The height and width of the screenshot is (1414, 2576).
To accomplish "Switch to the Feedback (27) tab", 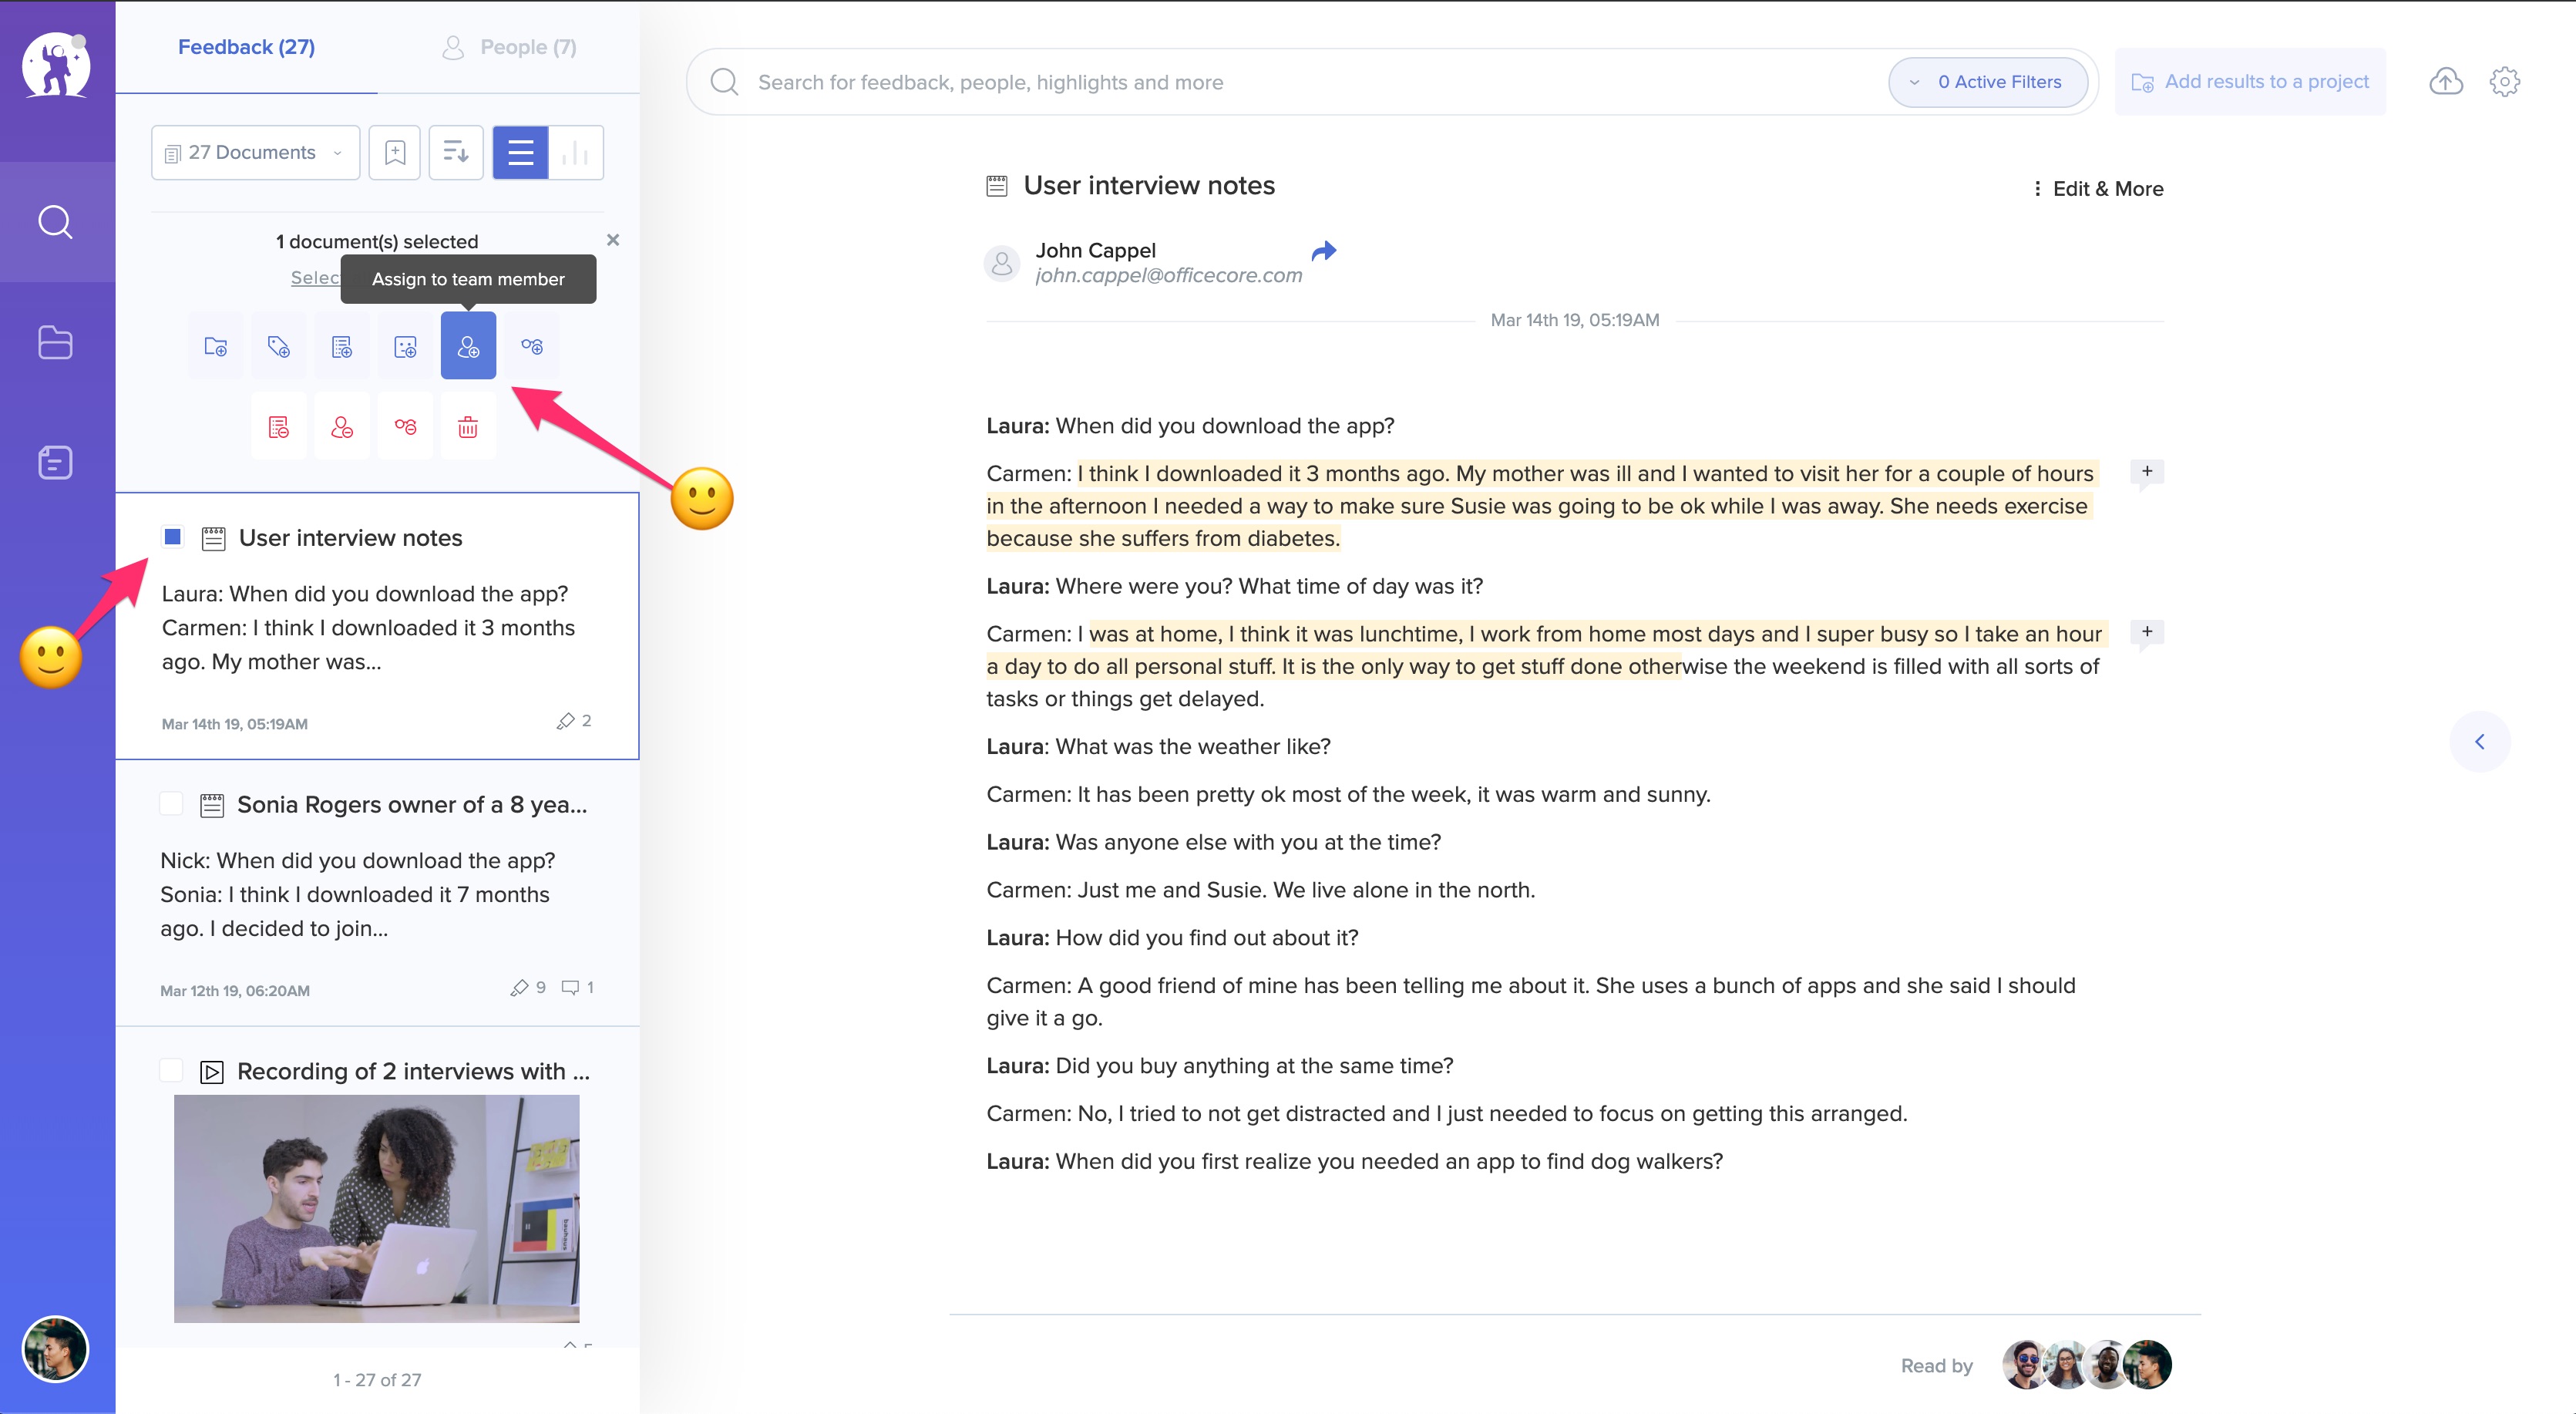I will coord(246,47).
